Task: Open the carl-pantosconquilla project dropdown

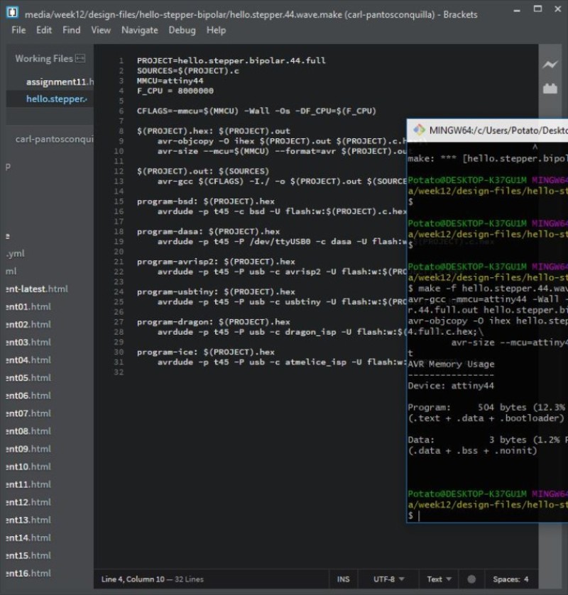Action: [55, 139]
